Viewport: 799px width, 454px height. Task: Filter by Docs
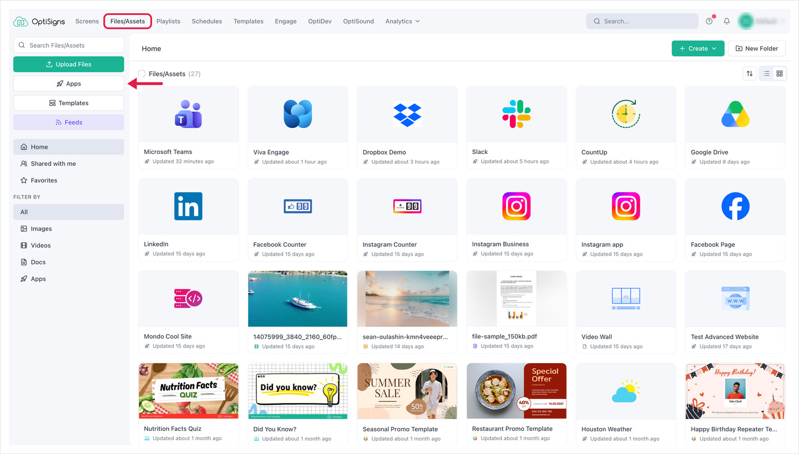69,262
